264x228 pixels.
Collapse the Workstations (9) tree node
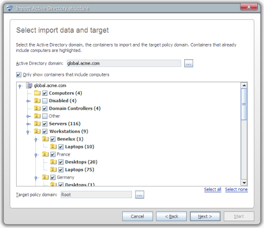(28, 132)
